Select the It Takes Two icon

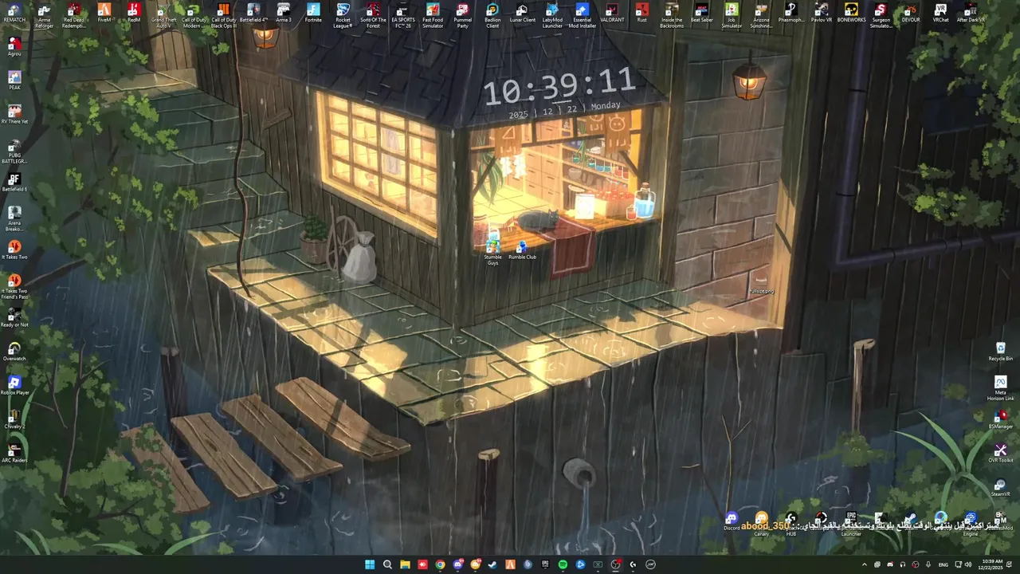tap(14, 250)
